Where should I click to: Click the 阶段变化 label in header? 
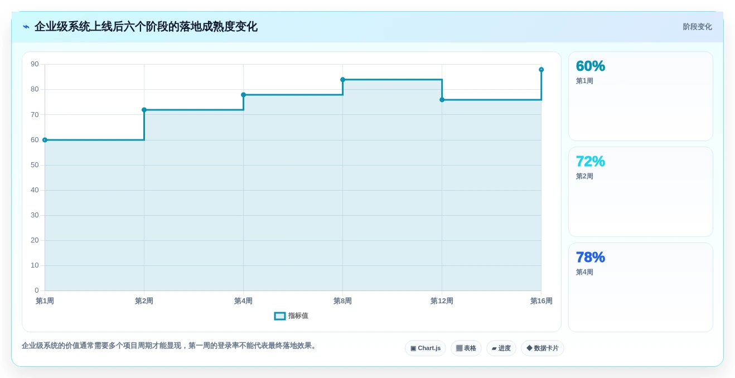[x=697, y=27]
